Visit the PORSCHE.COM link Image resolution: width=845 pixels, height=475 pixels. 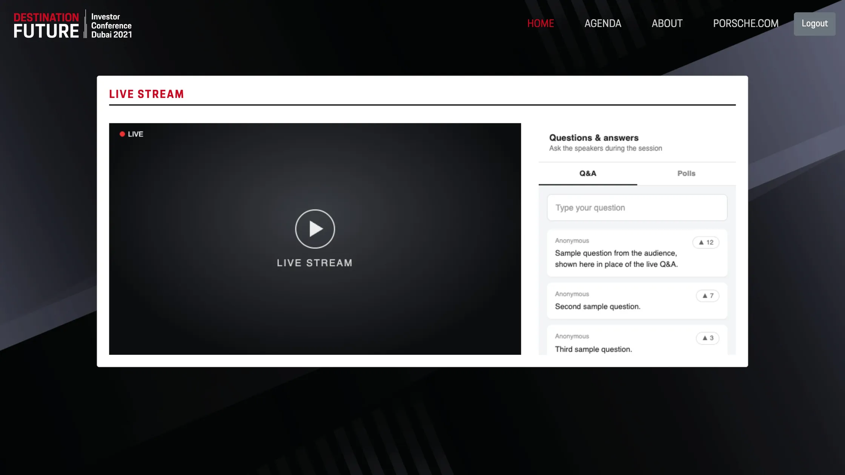click(745, 23)
